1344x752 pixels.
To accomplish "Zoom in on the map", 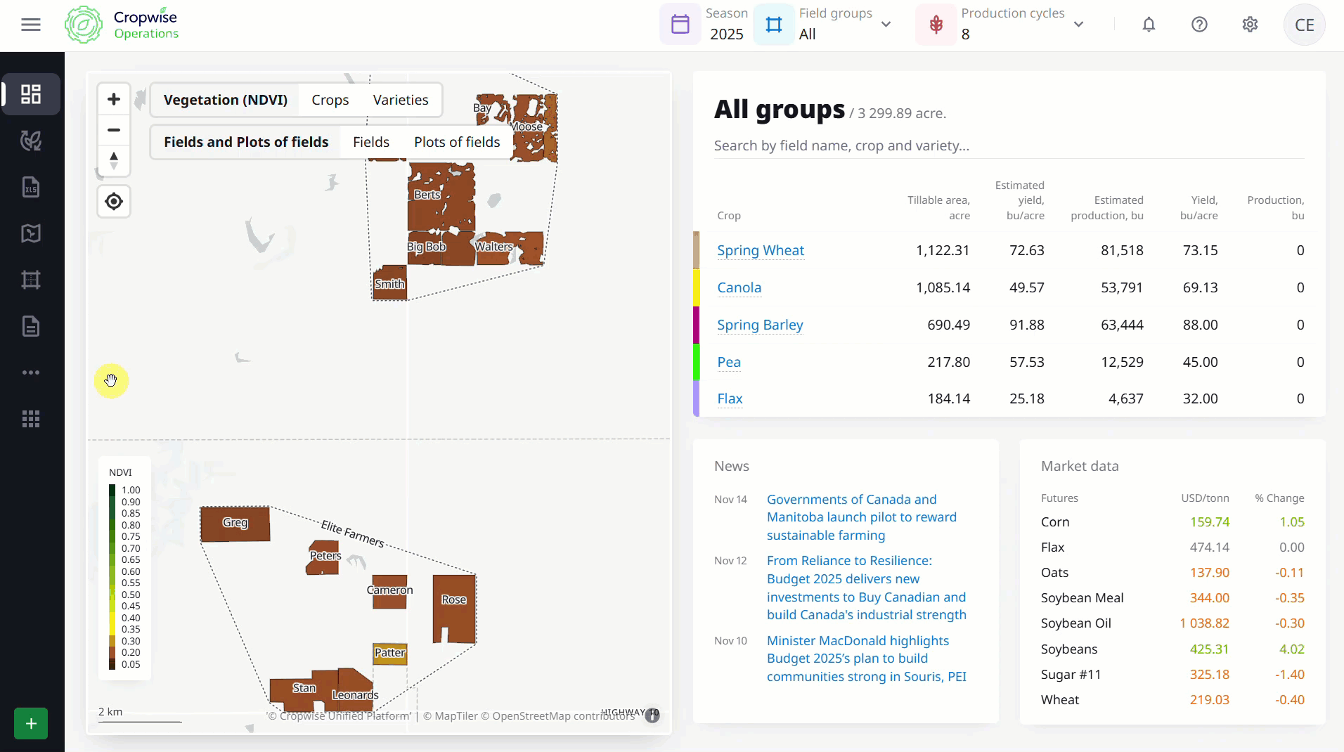I will 114,99.
